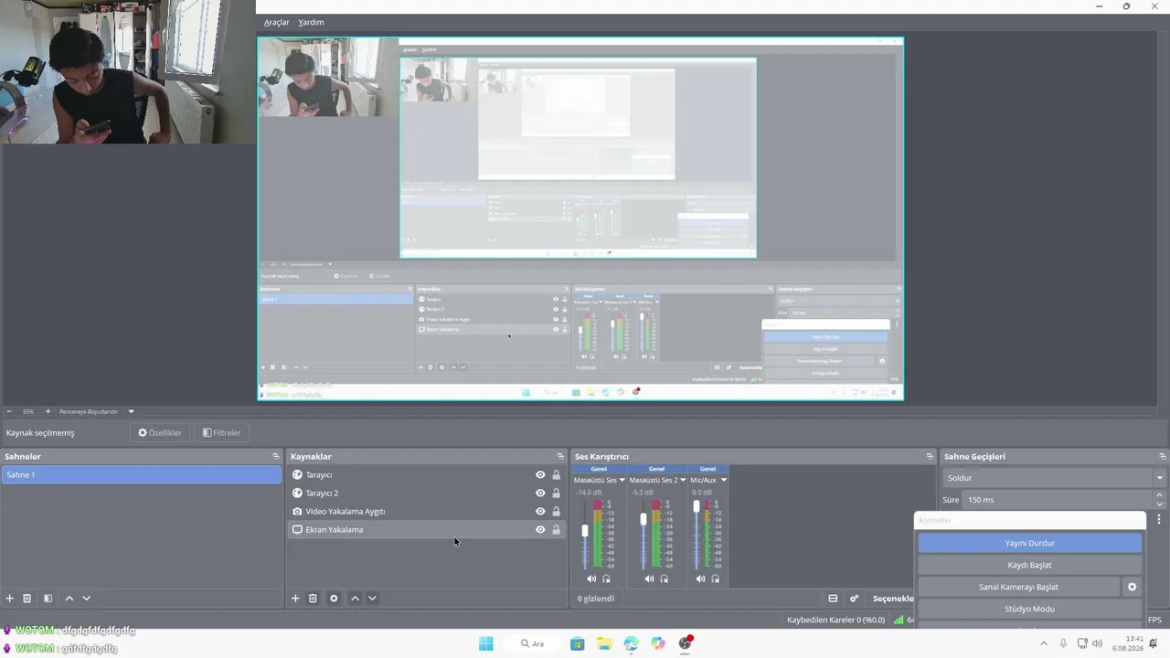This screenshot has width=1170, height=658.
Task: Adjust Mic/Aux volume slider
Action: tap(697, 506)
